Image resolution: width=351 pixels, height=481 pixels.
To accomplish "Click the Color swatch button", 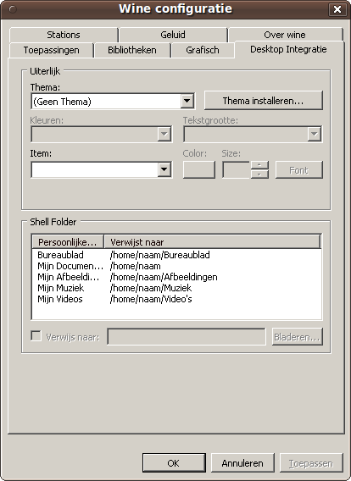I will [x=199, y=169].
